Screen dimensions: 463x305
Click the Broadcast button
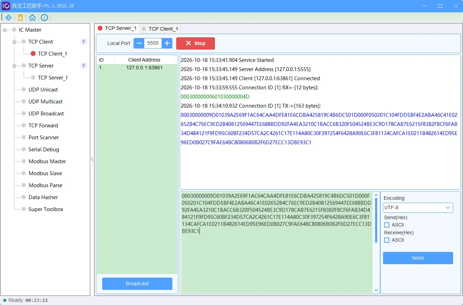pyautogui.click(x=137, y=284)
